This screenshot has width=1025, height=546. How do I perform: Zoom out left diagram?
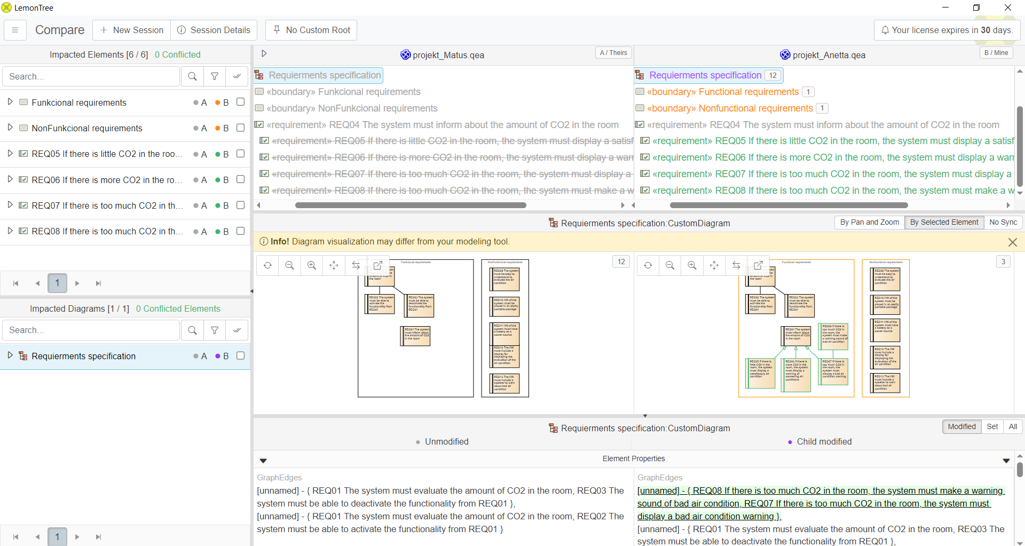[290, 265]
